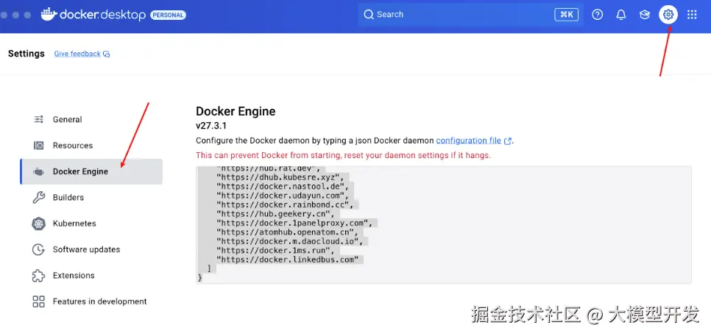Focus the Search field
Screen dimensions: 711x336
[x=470, y=15]
